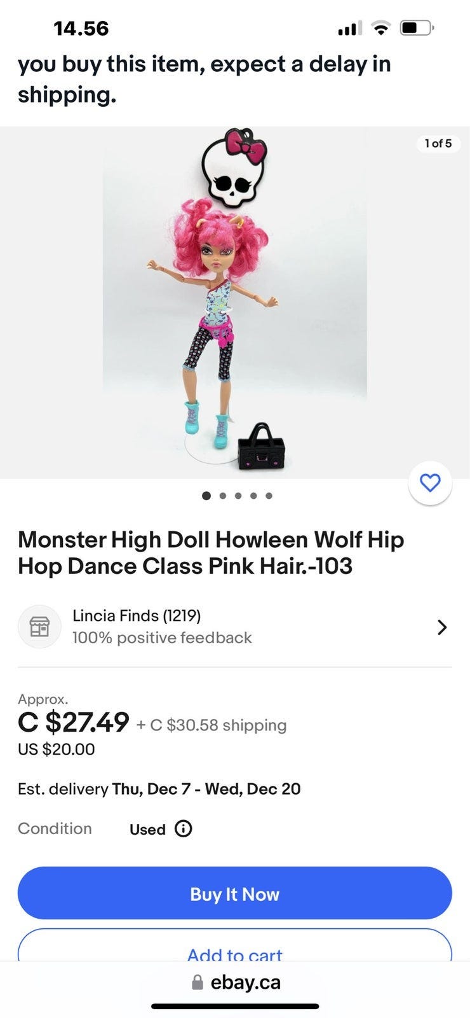Expand seller details chevron arrow
This screenshot has width=470, height=1018.
(x=442, y=627)
